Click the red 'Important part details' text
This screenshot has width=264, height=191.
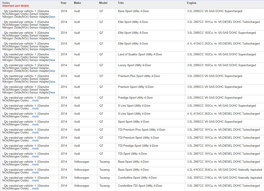[15, 6]
